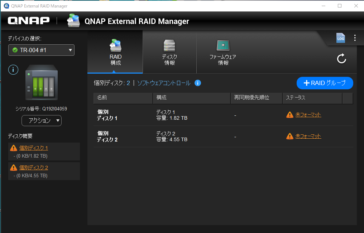Click the ディスク概要 heading
The width and height of the screenshot is (364, 233).
[x=20, y=136]
